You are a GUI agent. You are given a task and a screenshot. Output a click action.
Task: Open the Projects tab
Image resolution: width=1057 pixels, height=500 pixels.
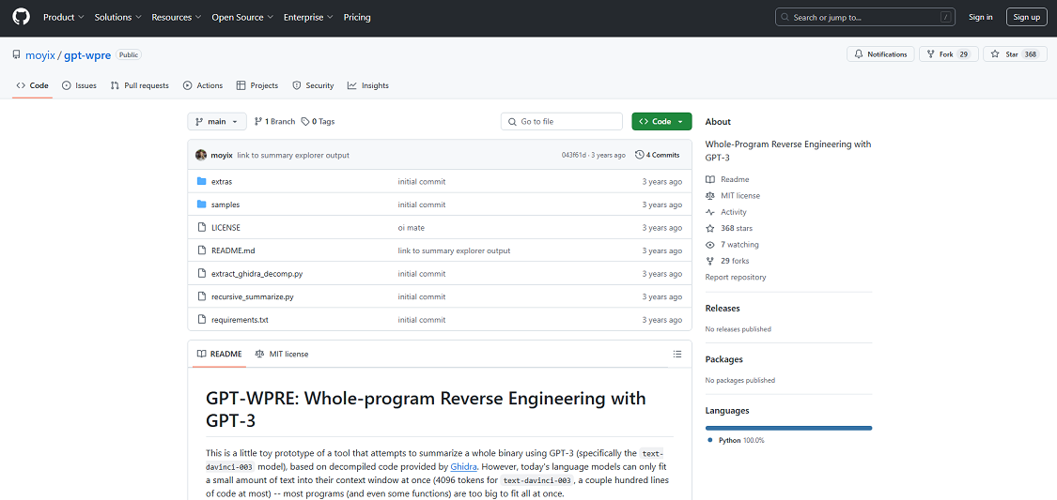pyautogui.click(x=256, y=85)
